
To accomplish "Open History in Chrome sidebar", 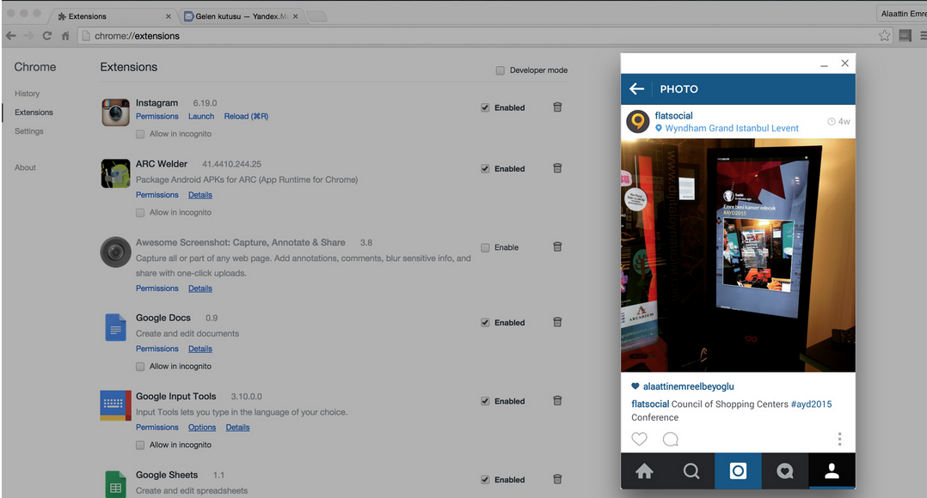I will pyautogui.click(x=28, y=94).
